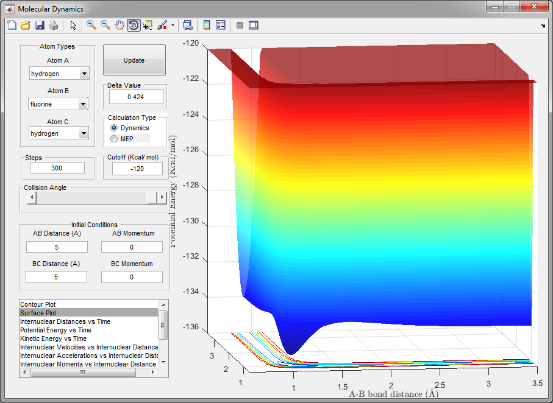This screenshot has height=403, width=553.
Task: Click the Save Figure floppy icon
Action: [x=40, y=26]
